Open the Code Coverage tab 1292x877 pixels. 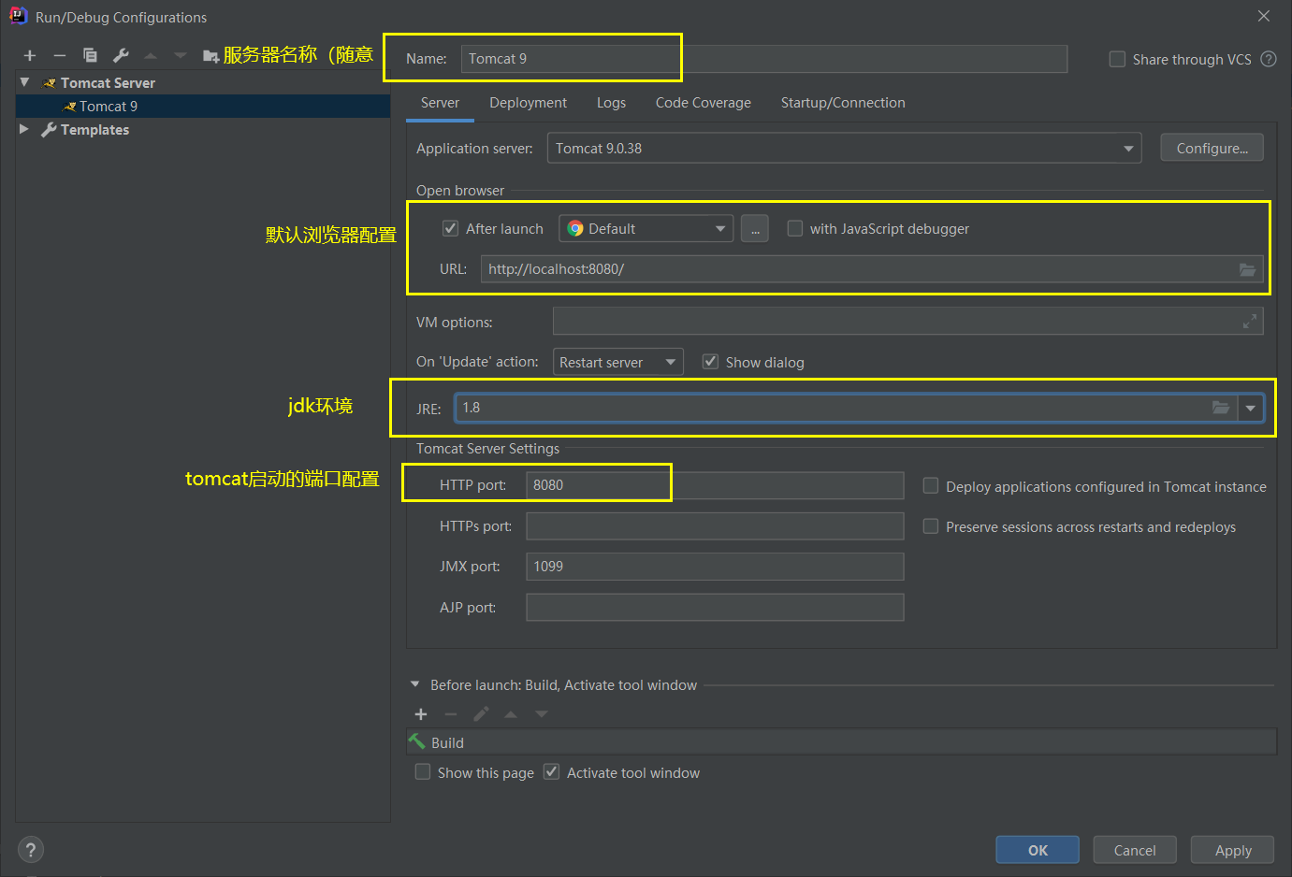click(x=703, y=103)
